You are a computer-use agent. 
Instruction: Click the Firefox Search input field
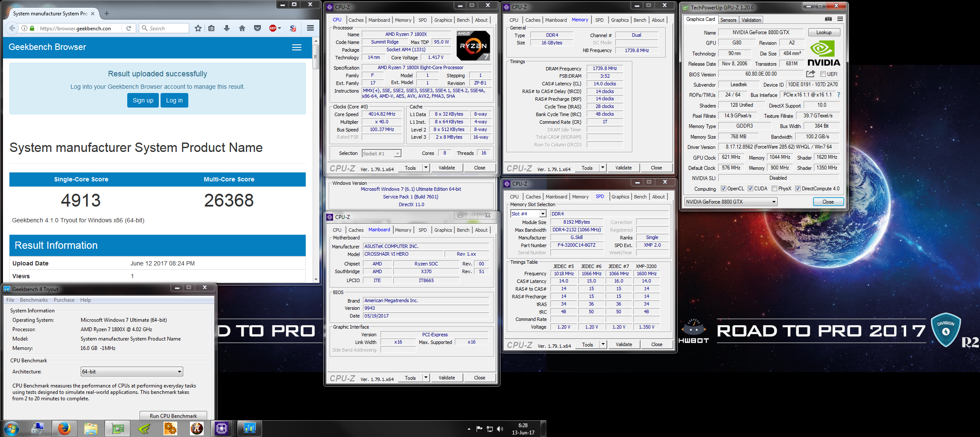(x=164, y=28)
